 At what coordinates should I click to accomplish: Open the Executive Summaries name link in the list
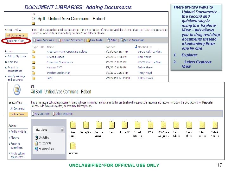click(x=60, y=62)
